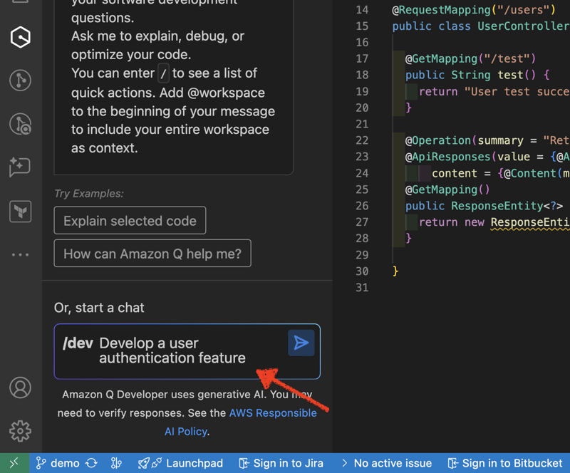The image size is (570, 473).
Task: Click the source control graph status icon
Action: [117, 463]
